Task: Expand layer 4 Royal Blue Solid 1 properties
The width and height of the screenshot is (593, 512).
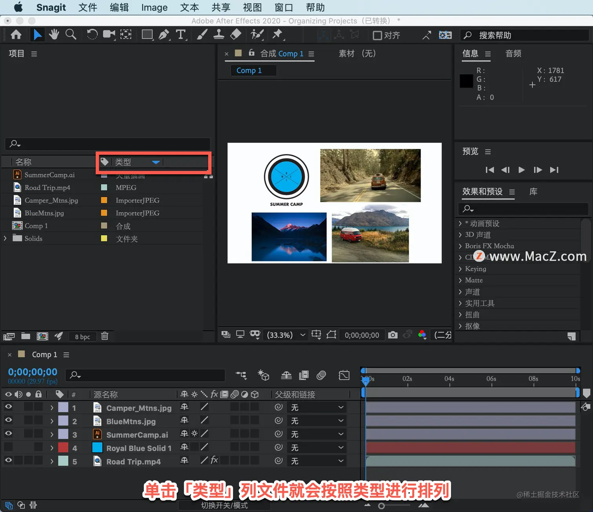Action: [52, 448]
